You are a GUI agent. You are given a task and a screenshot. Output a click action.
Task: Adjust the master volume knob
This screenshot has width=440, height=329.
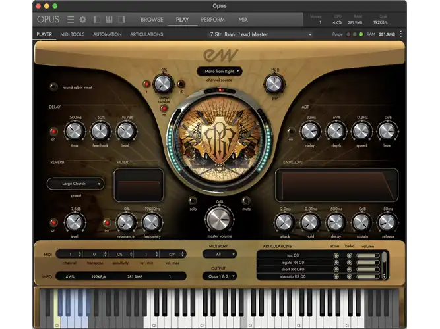(x=220, y=219)
